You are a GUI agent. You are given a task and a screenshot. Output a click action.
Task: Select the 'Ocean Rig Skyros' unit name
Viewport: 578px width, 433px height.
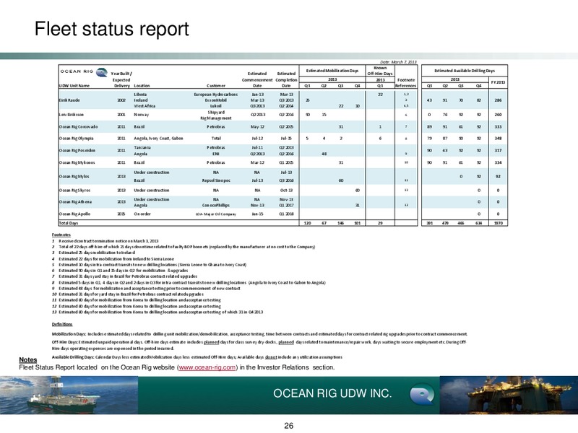(75, 191)
